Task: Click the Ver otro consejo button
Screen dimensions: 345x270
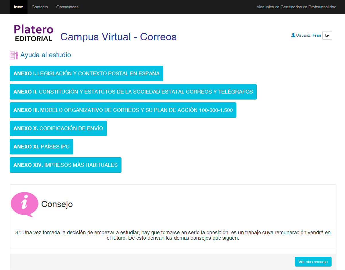Action: click(x=313, y=262)
